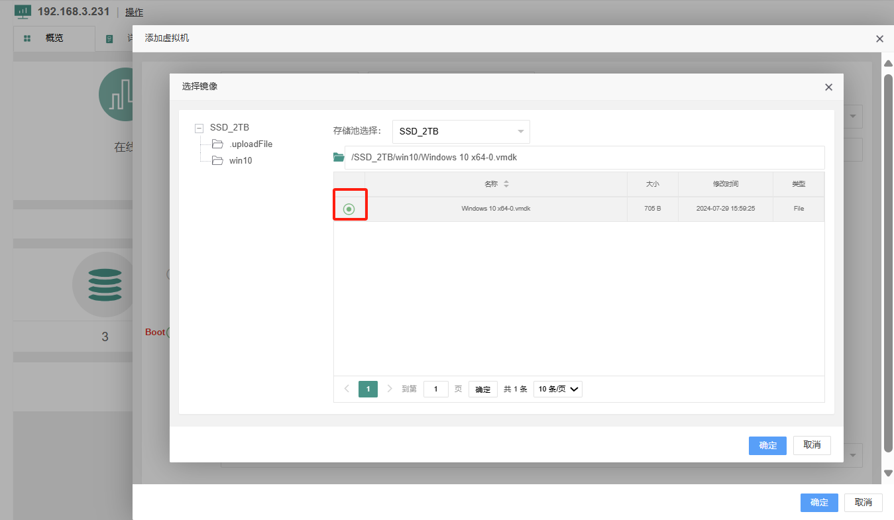Switch to the Overview tab

pos(54,38)
